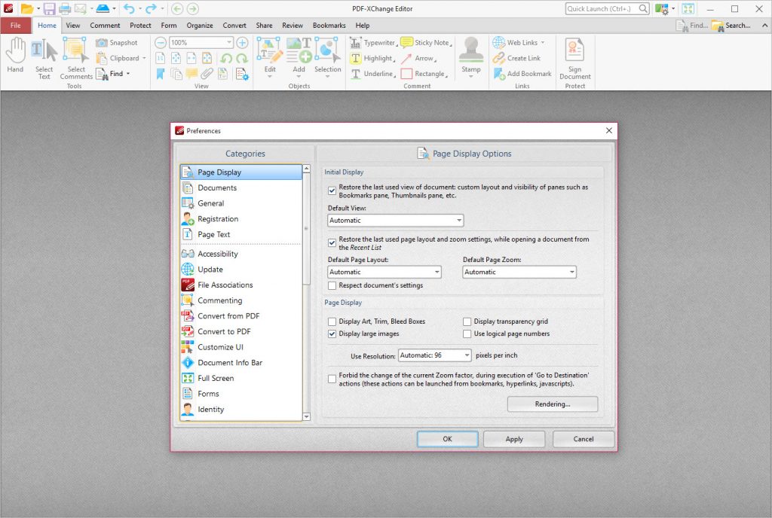Click the email envelope icon

80,8
